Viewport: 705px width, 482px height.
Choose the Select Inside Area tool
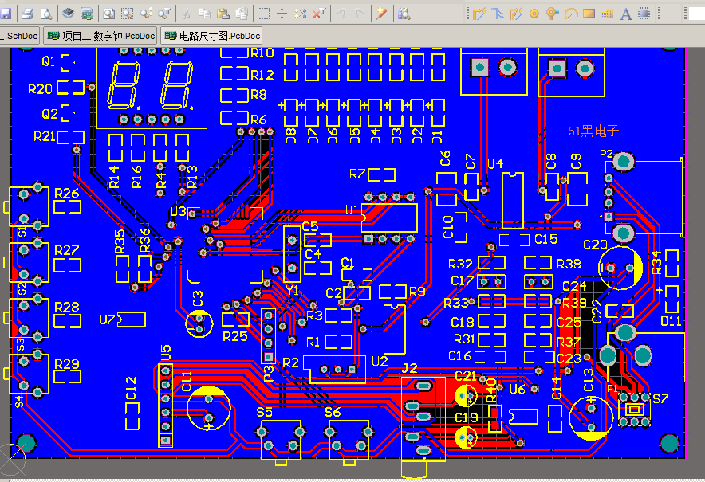tap(263, 14)
